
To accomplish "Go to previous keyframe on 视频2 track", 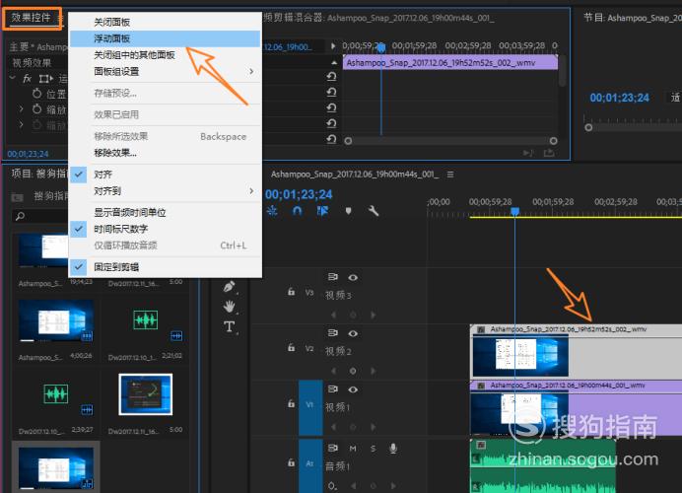I will (x=333, y=371).
